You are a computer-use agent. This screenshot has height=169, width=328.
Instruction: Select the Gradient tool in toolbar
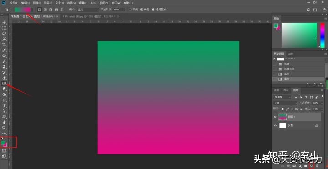(4, 84)
